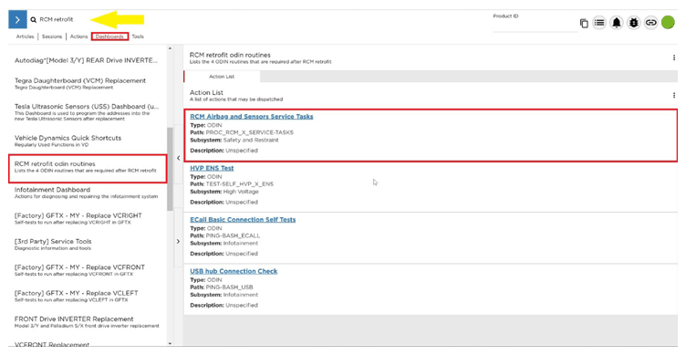Switch to the Actions tab
Viewport: 686px width, 355px height.
[x=78, y=37]
